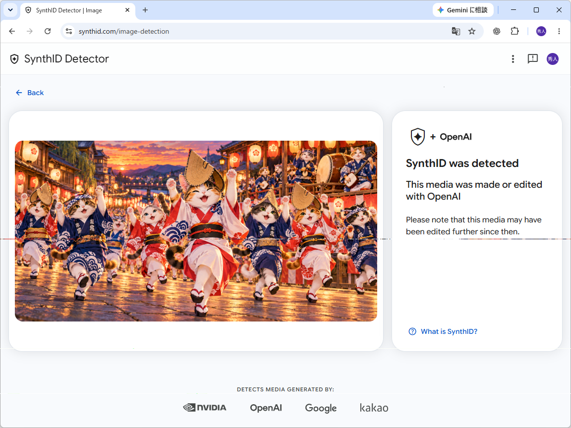Click the DETECTS MEDIA GENERATED BY label

click(285, 389)
